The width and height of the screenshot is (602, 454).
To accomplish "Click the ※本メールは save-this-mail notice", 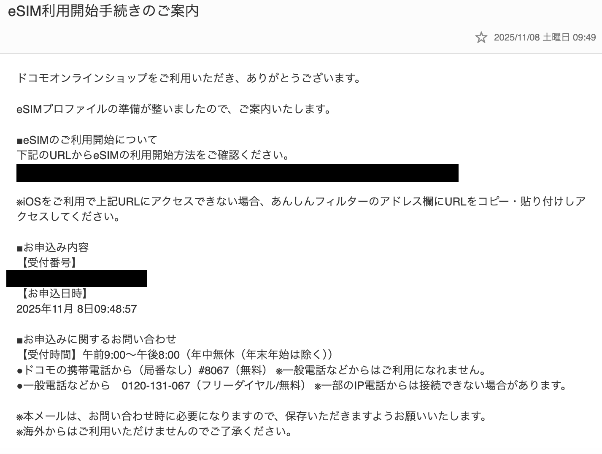I will click(x=252, y=416).
